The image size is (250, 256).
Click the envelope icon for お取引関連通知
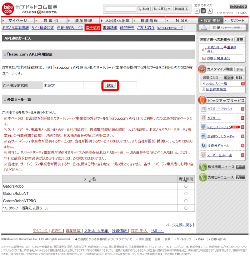pyautogui.click(x=204, y=58)
